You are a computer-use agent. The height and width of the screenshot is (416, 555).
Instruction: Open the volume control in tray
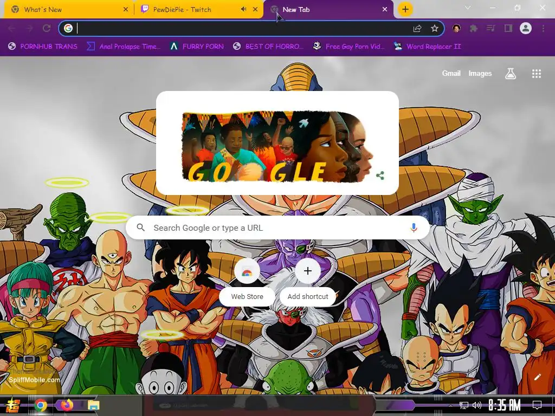pyautogui.click(x=477, y=405)
